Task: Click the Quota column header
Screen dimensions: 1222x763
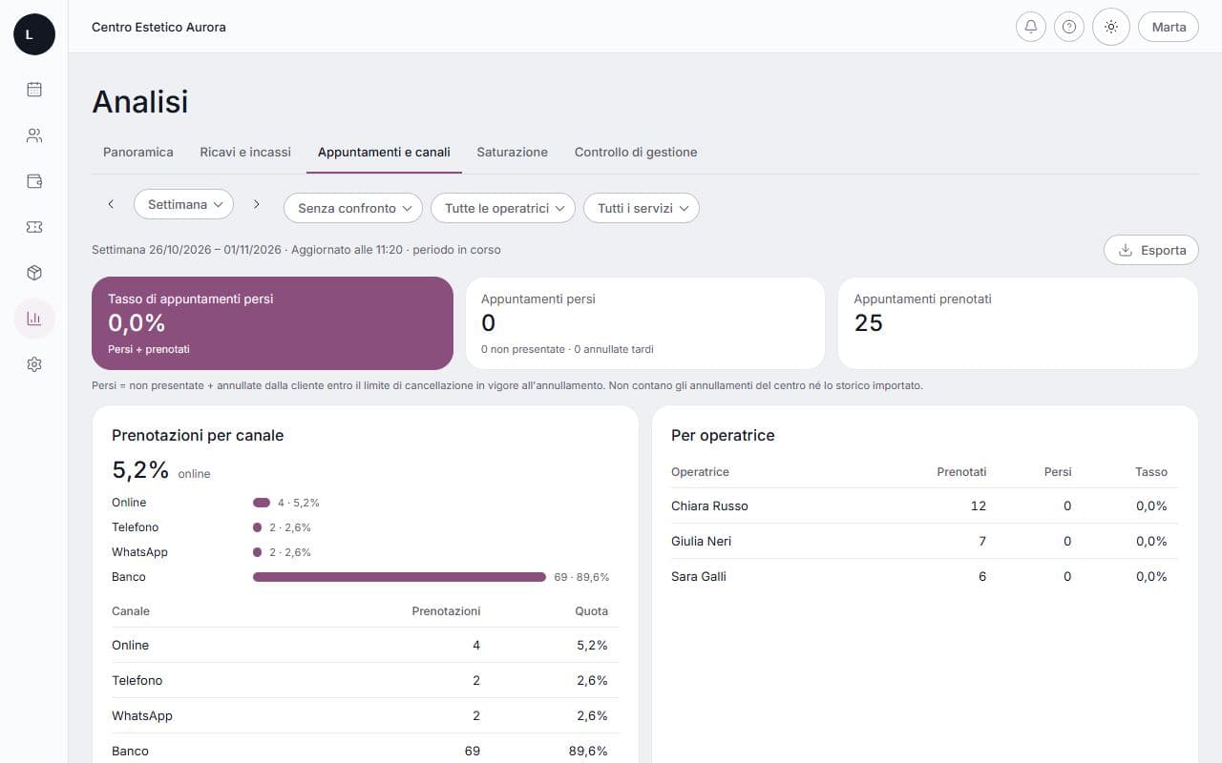Action: tap(591, 611)
